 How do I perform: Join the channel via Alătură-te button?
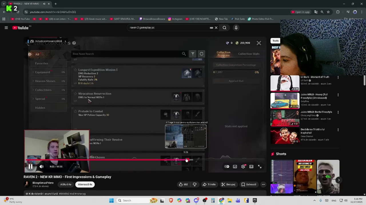click(x=66, y=184)
